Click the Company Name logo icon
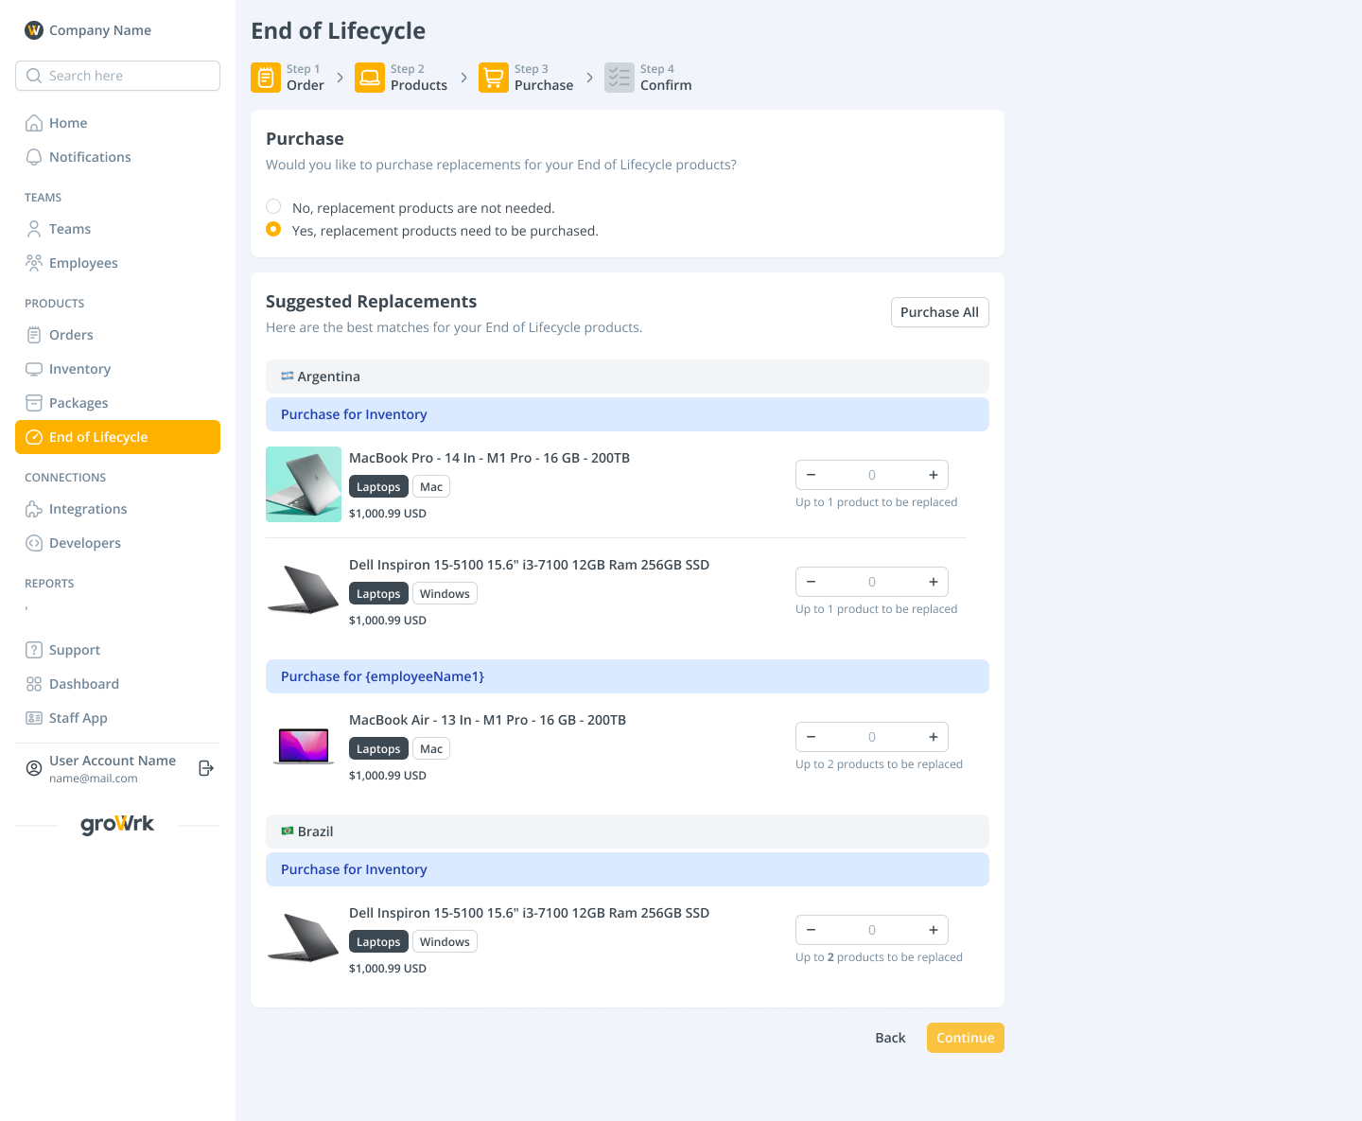 (x=34, y=30)
